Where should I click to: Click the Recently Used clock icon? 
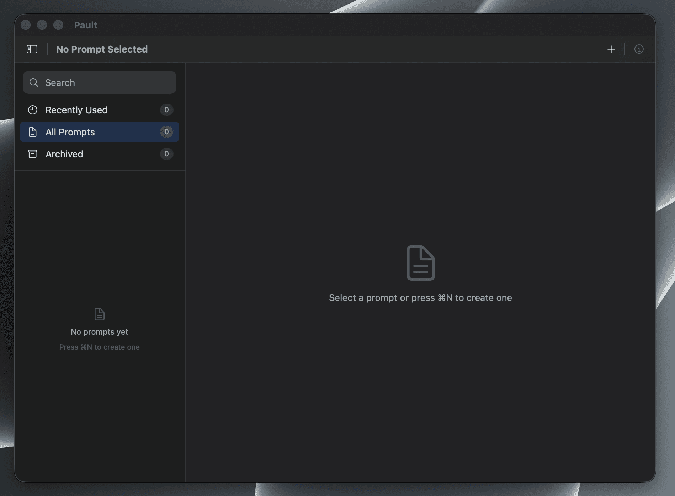[33, 110]
